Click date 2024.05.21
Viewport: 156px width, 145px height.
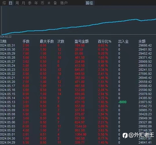[x=8, y=78]
